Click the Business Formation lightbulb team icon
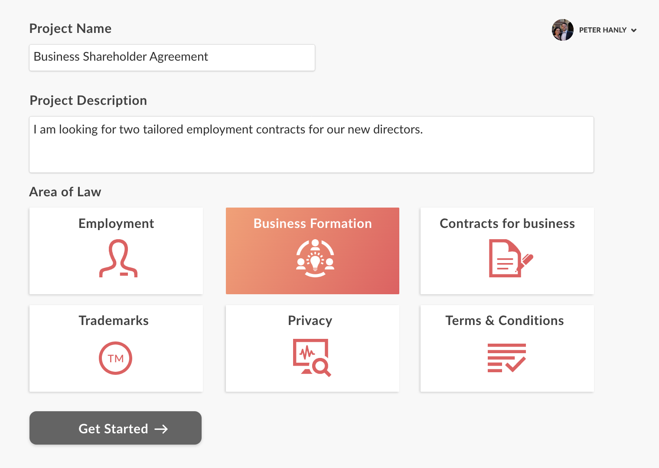Image resolution: width=659 pixels, height=468 pixels. point(315,258)
